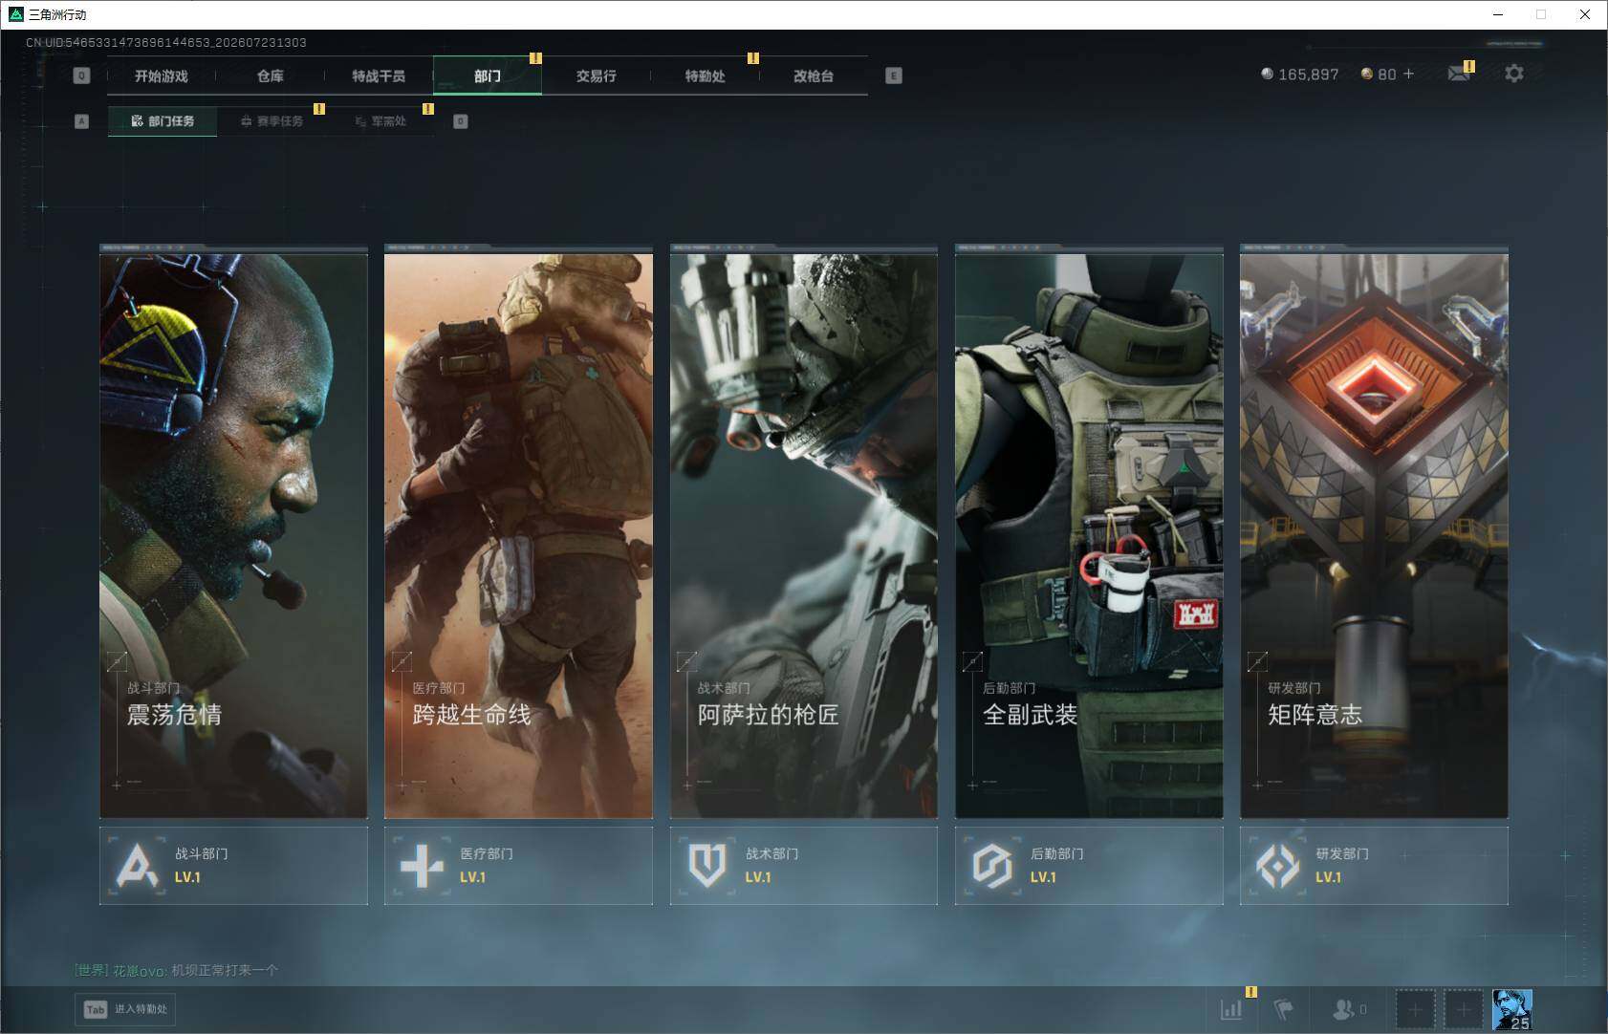Open the mail envelope icon

[x=1459, y=74]
